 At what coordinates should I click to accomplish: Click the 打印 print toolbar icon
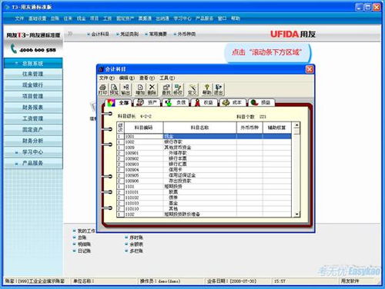102,89
